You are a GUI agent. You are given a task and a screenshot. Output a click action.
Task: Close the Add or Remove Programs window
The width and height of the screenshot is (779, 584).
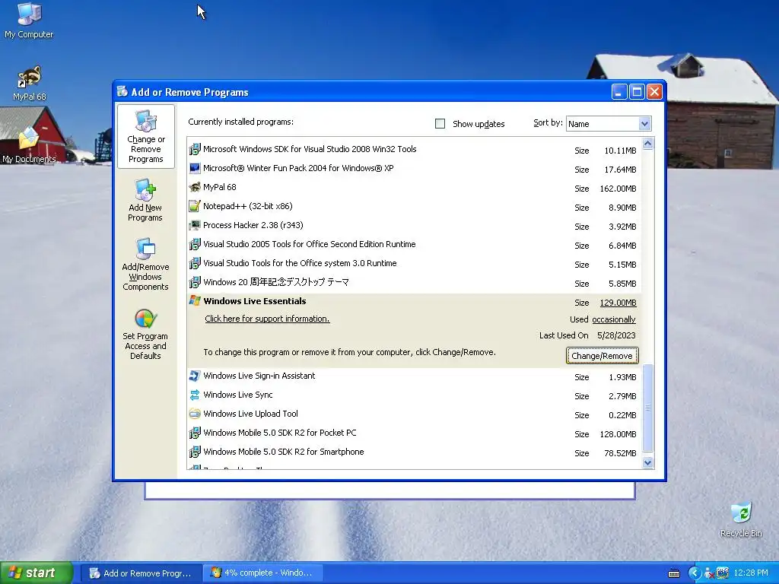click(655, 92)
